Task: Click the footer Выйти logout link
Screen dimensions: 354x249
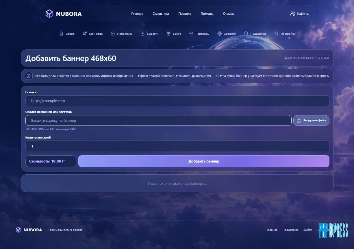Action: [x=307, y=230]
